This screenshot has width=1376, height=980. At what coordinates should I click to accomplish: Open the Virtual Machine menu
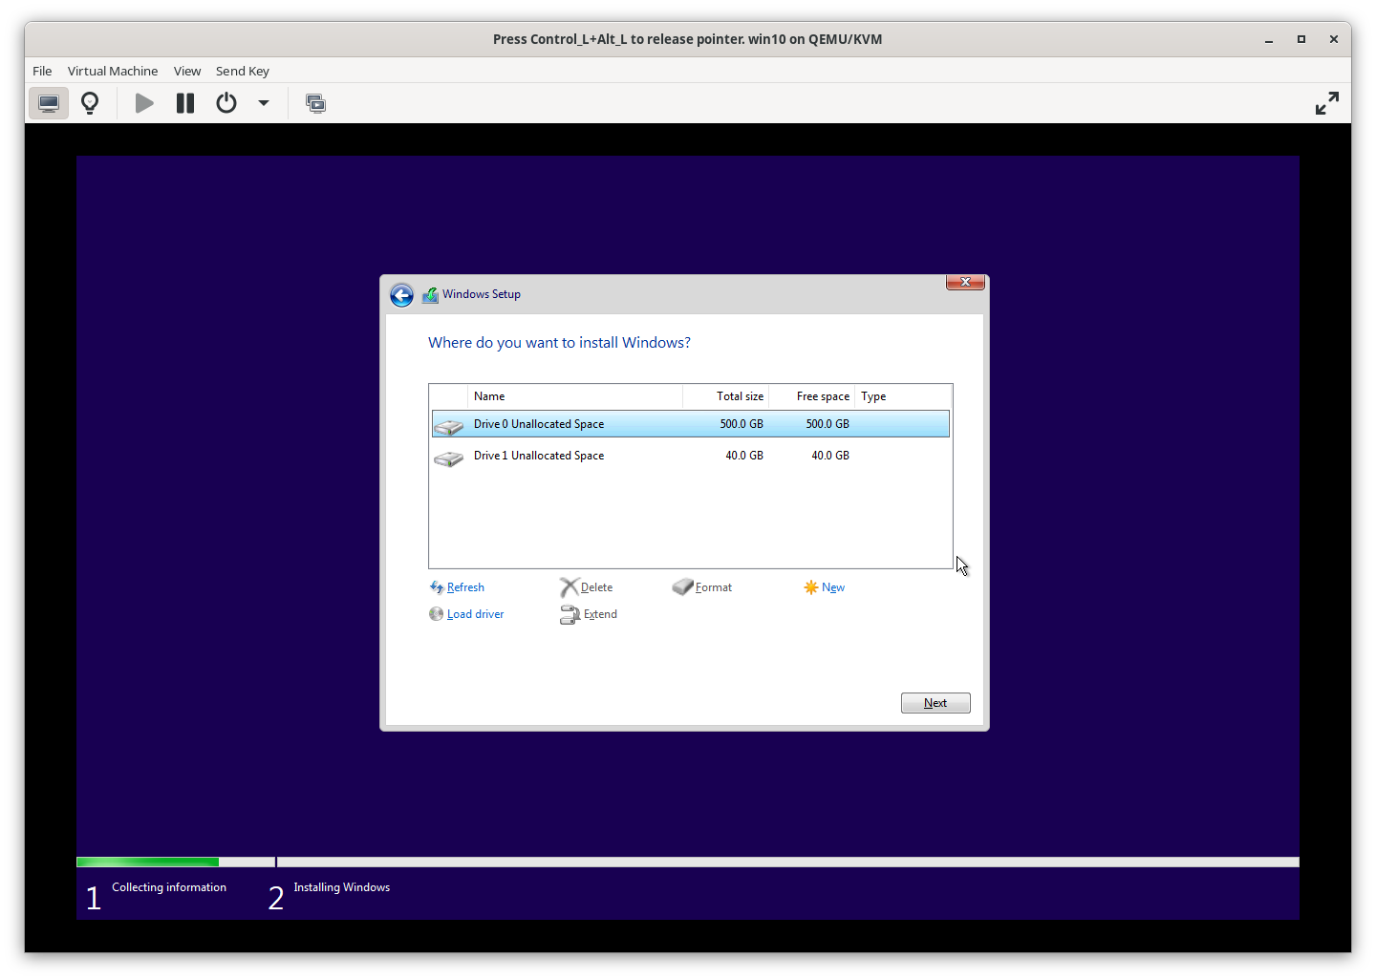tap(113, 71)
